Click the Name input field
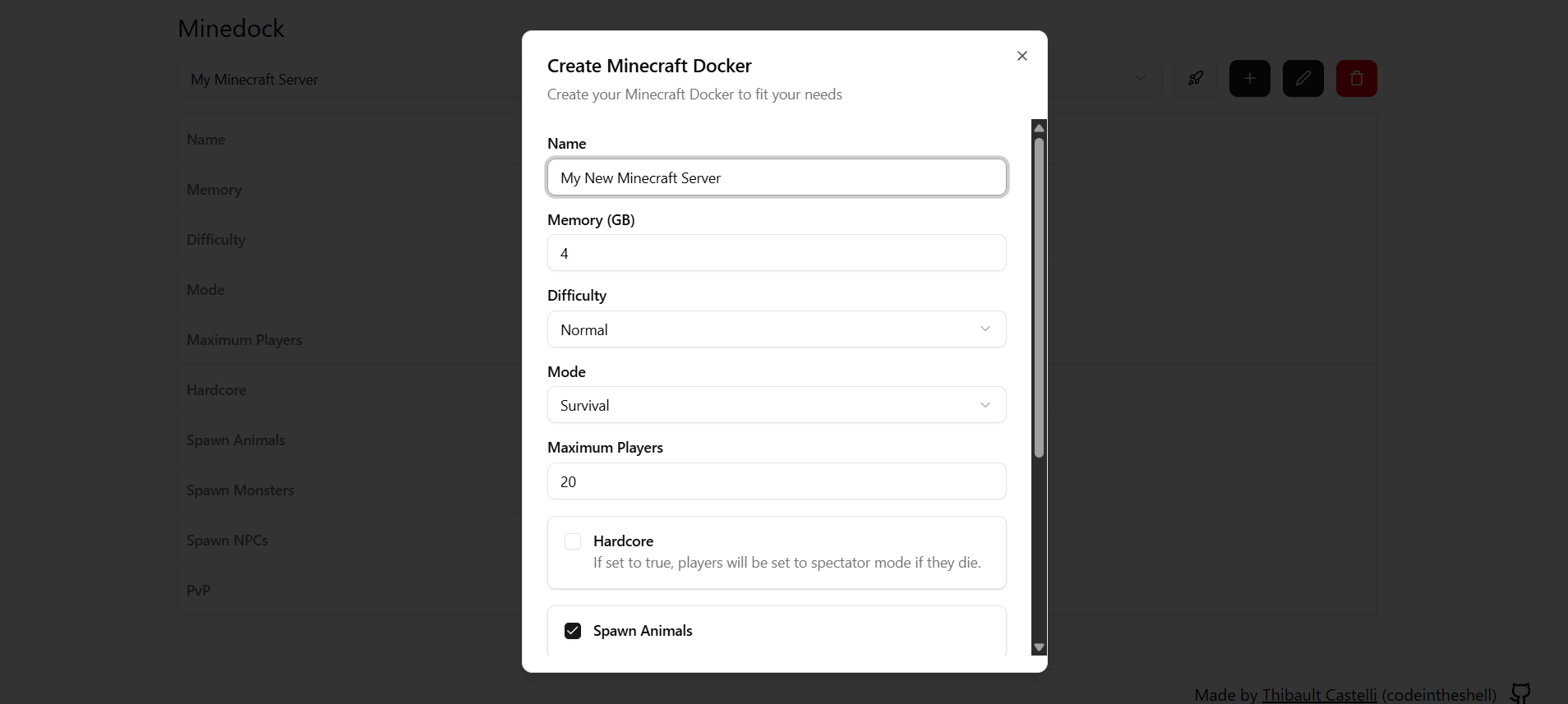Image resolution: width=1568 pixels, height=704 pixels. [x=777, y=177]
